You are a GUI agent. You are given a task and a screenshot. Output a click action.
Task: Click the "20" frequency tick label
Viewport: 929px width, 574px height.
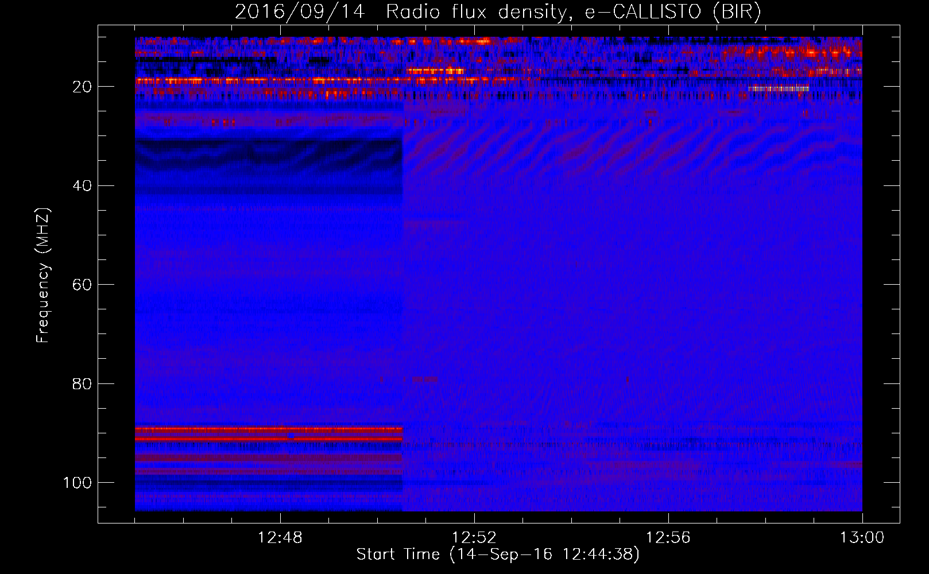tap(82, 87)
